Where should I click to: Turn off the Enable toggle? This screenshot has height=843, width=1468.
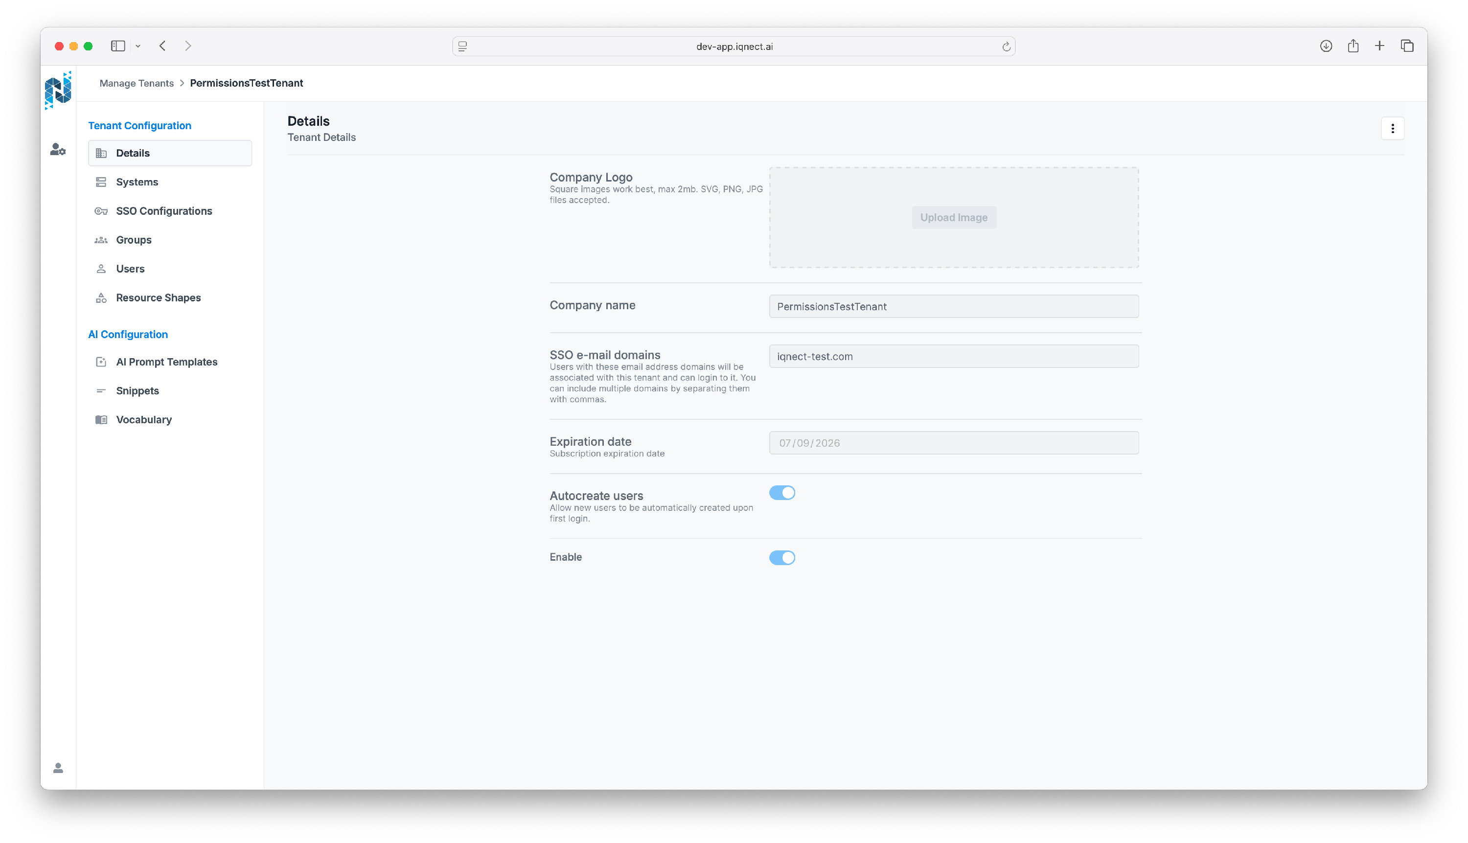pyautogui.click(x=782, y=558)
